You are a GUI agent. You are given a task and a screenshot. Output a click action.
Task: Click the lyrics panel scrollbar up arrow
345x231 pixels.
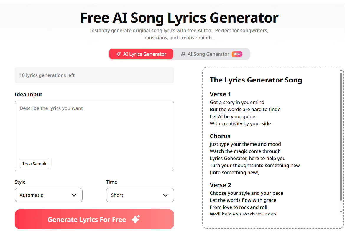click(341, 70)
